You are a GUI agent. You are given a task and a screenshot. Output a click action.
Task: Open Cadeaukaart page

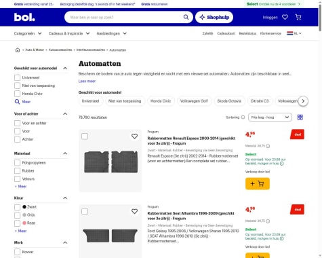point(226,33)
